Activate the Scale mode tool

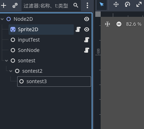click(x=139, y=5)
